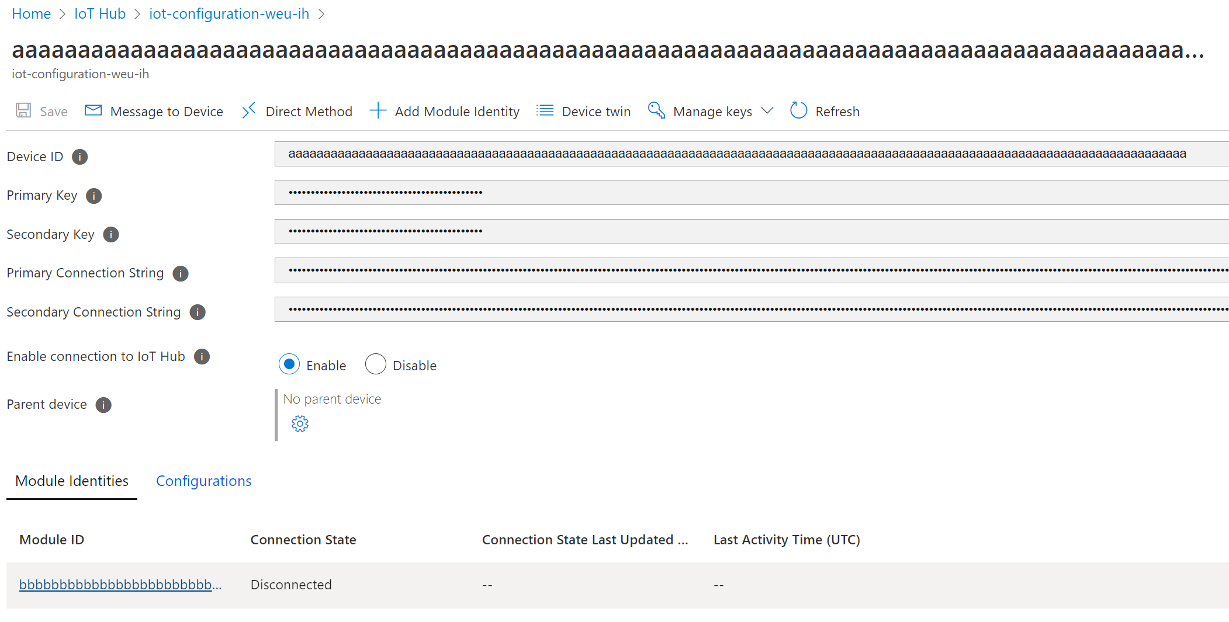Screen dimensions: 1229x622
Task: Open Message to Device envelope icon
Action: coord(94,110)
